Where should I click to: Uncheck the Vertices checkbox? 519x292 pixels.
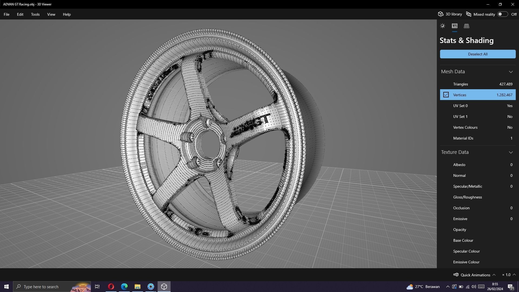click(446, 95)
